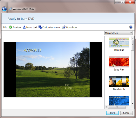Click the green Preview play icon
Screen dimensions: 136x118
coord(10,27)
